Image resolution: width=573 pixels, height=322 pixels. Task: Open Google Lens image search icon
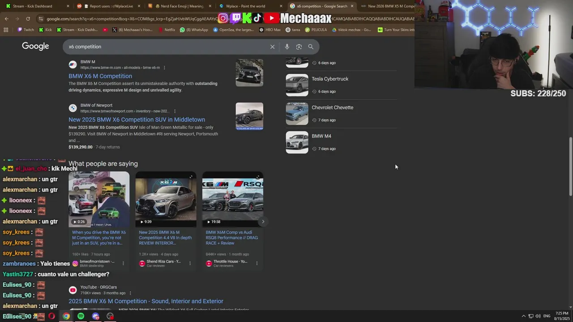(x=299, y=47)
